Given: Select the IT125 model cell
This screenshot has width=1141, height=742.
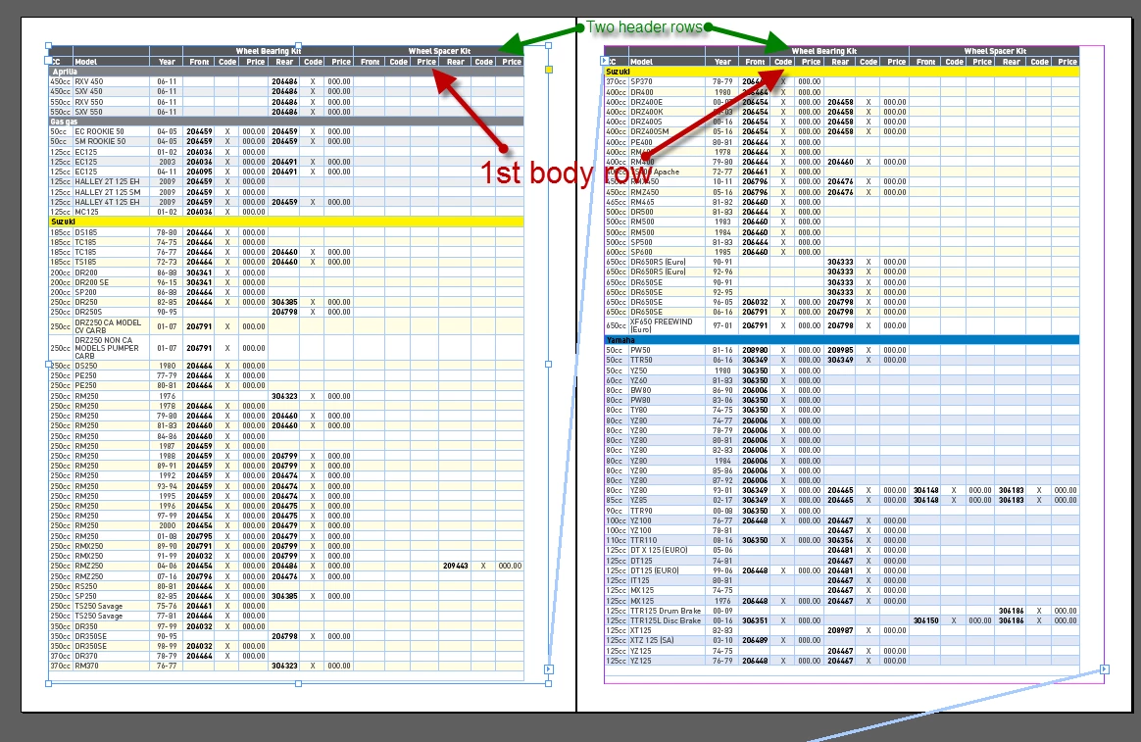Looking at the screenshot, I should pos(668,580).
